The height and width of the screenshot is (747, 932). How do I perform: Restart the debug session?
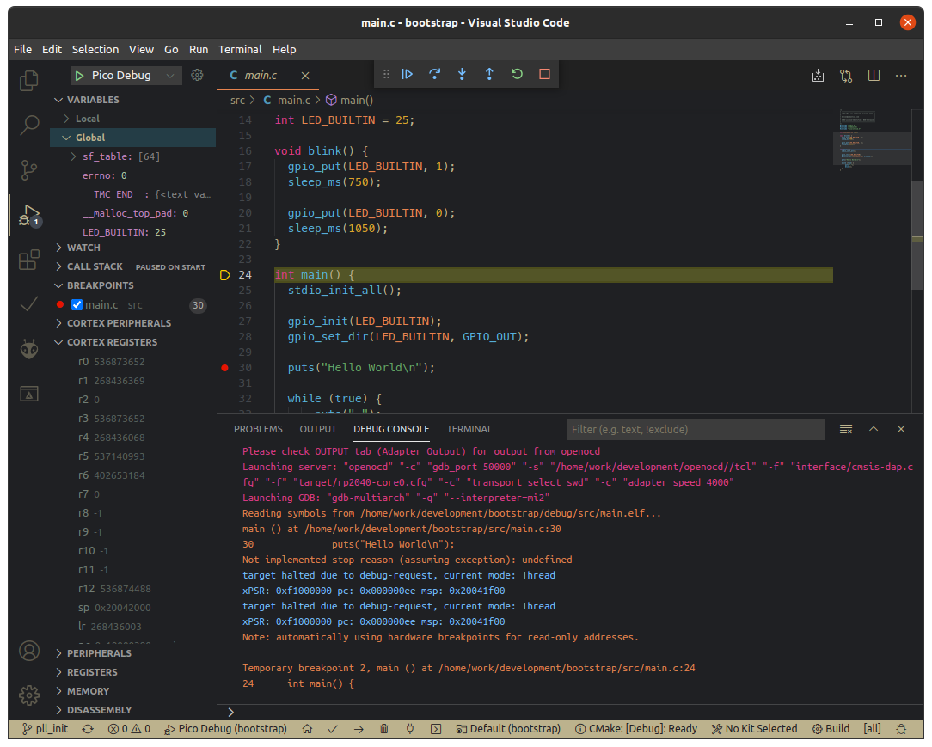click(517, 75)
